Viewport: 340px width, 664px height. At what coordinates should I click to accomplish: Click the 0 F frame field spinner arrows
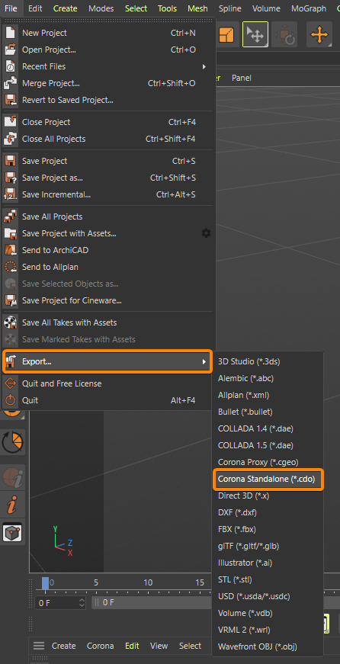coord(82,602)
